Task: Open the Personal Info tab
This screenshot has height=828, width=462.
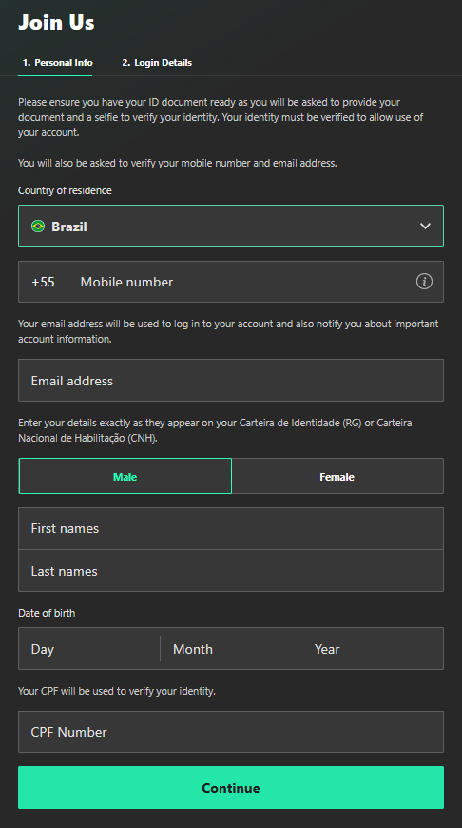Action: [x=57, y=62]
